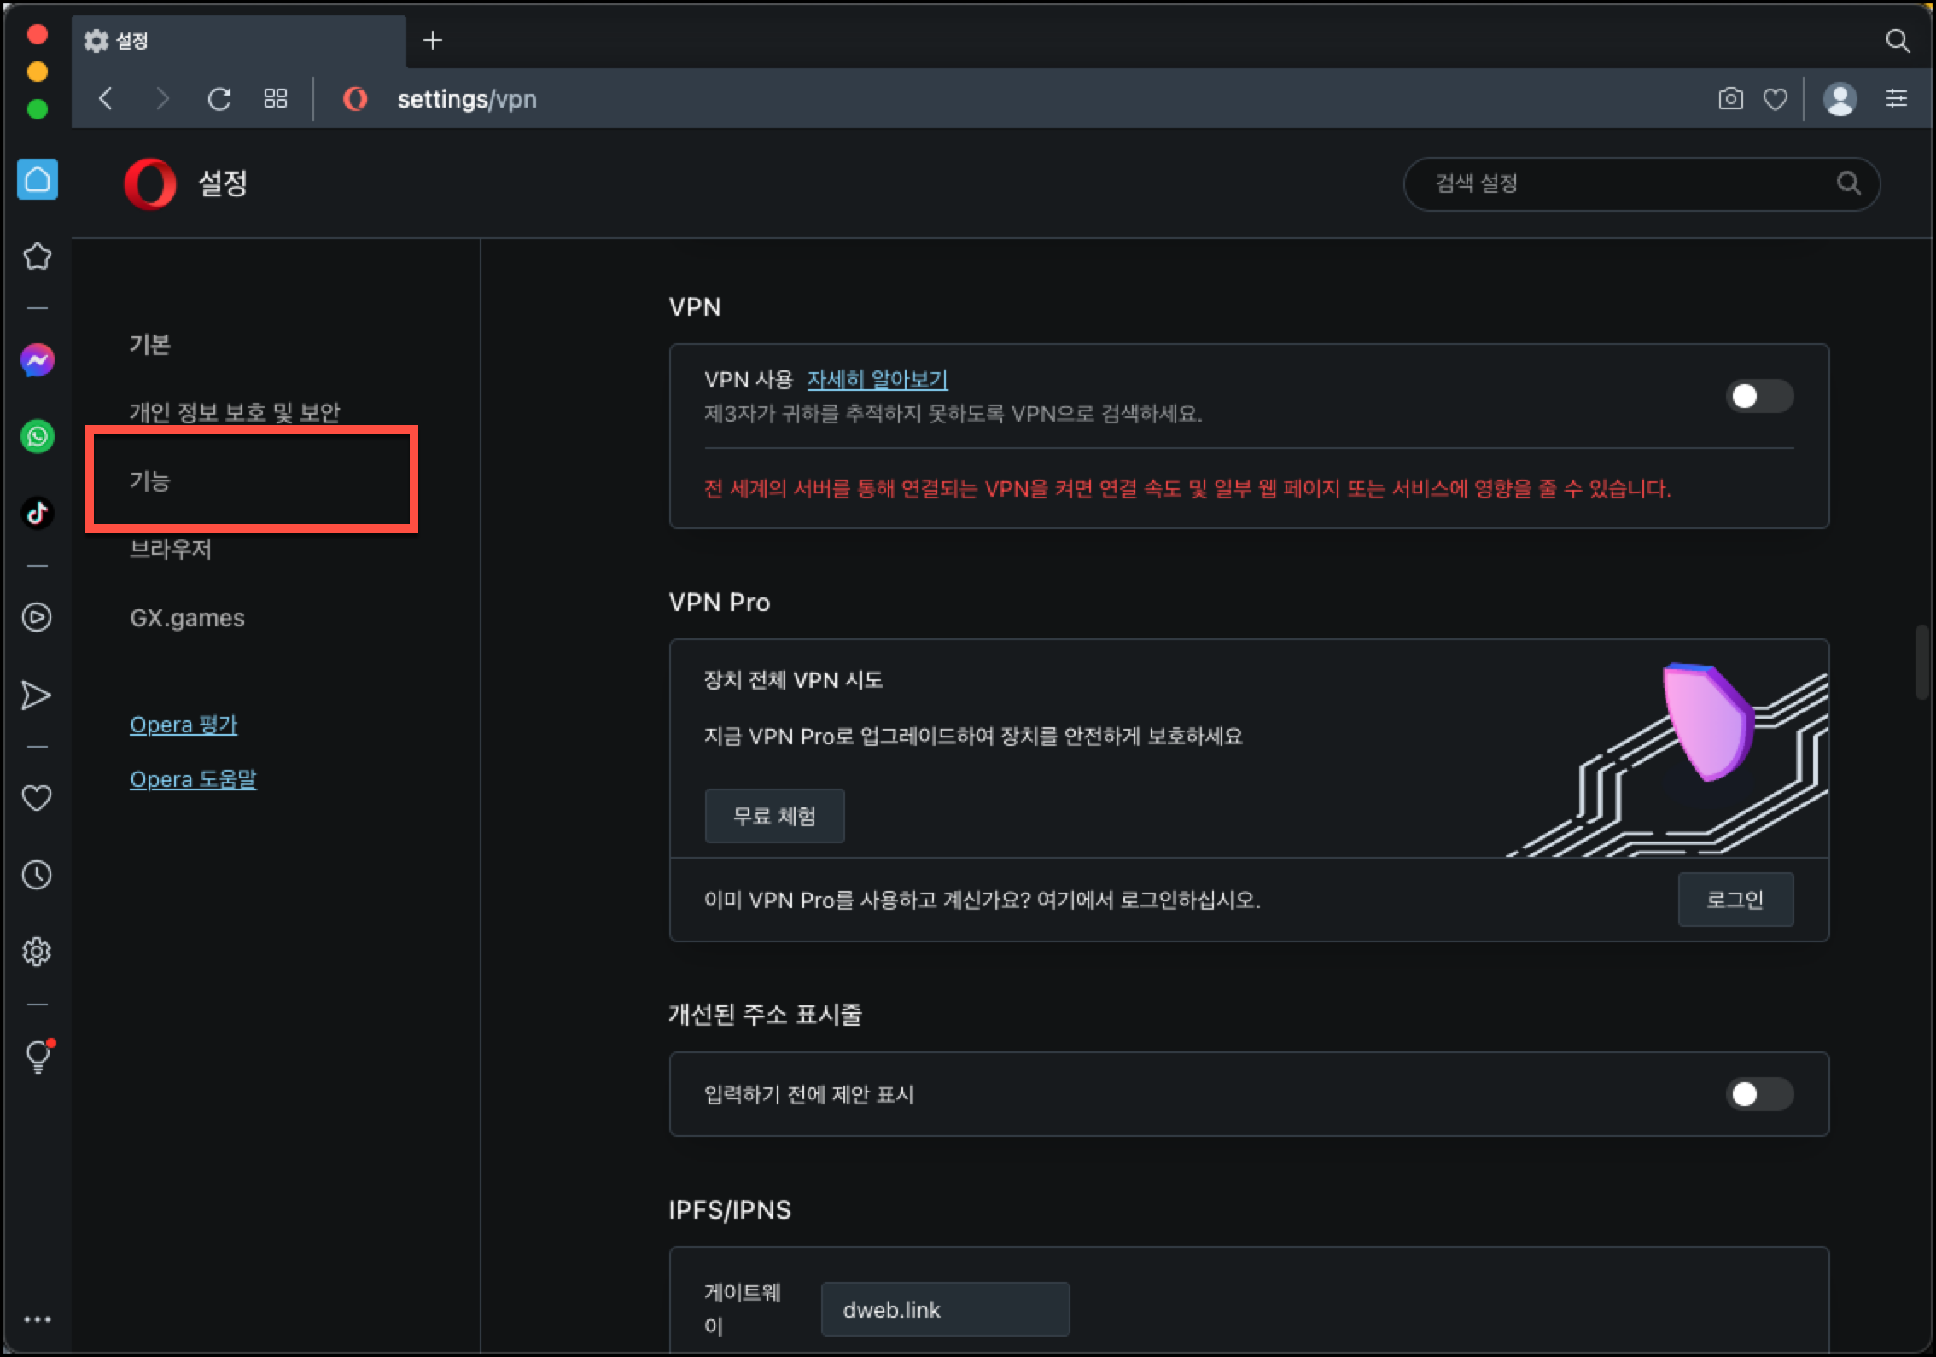Open the Easy Setup sliders icon
This screenshot has width=1936, height=1357.
coord(1896,99)
